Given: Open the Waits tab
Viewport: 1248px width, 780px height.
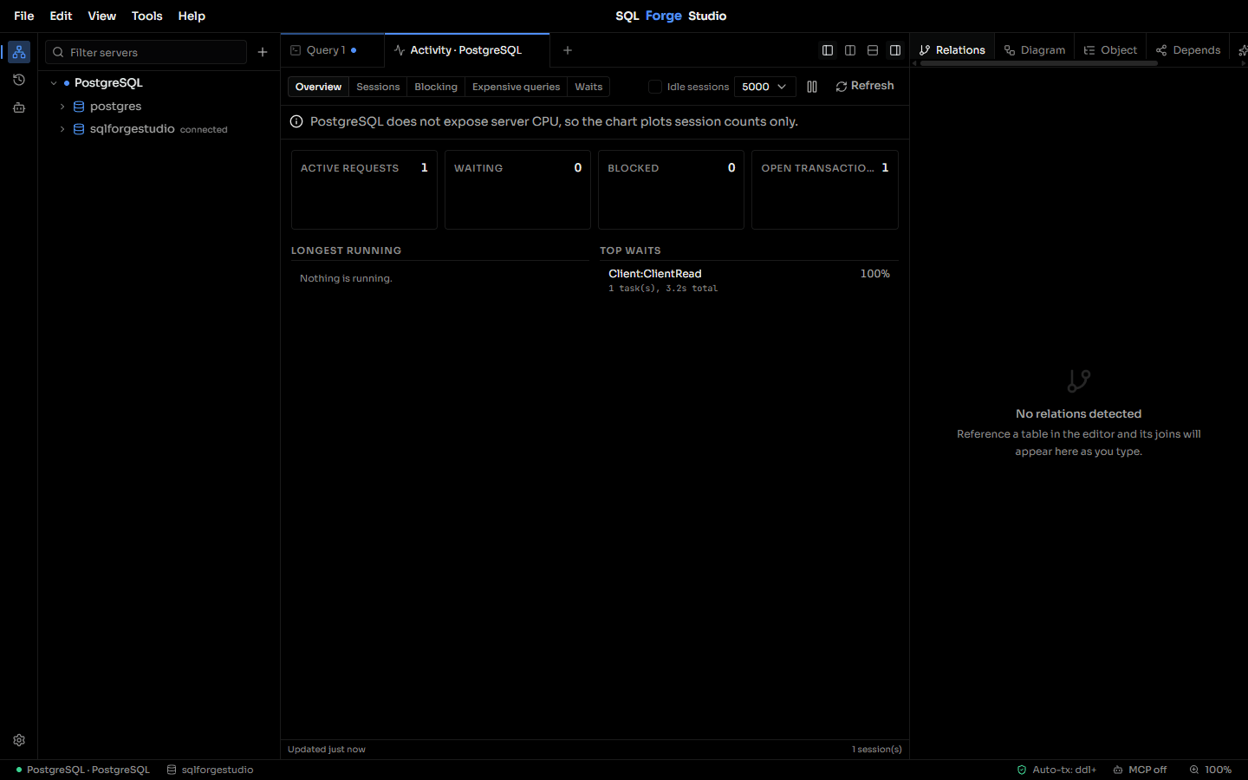Looking at the screenshot, I should click(x=588, y=87).
